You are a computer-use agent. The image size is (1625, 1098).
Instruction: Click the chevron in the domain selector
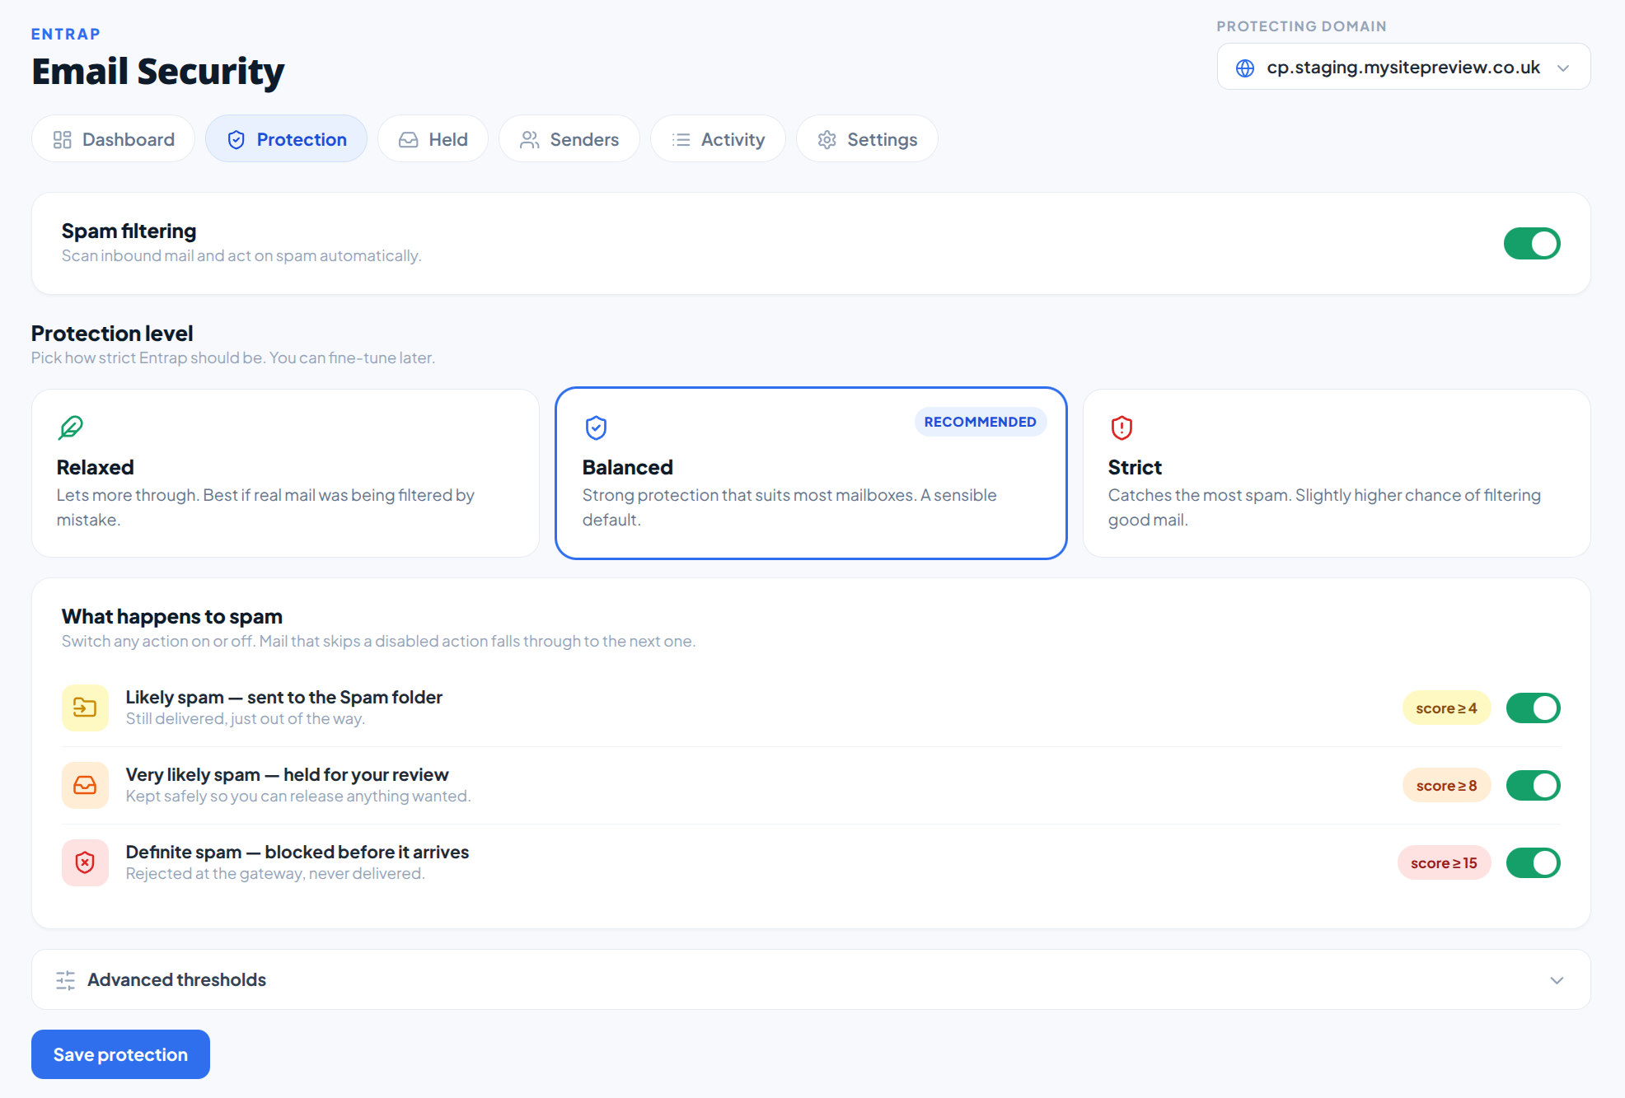[1563, 68]
